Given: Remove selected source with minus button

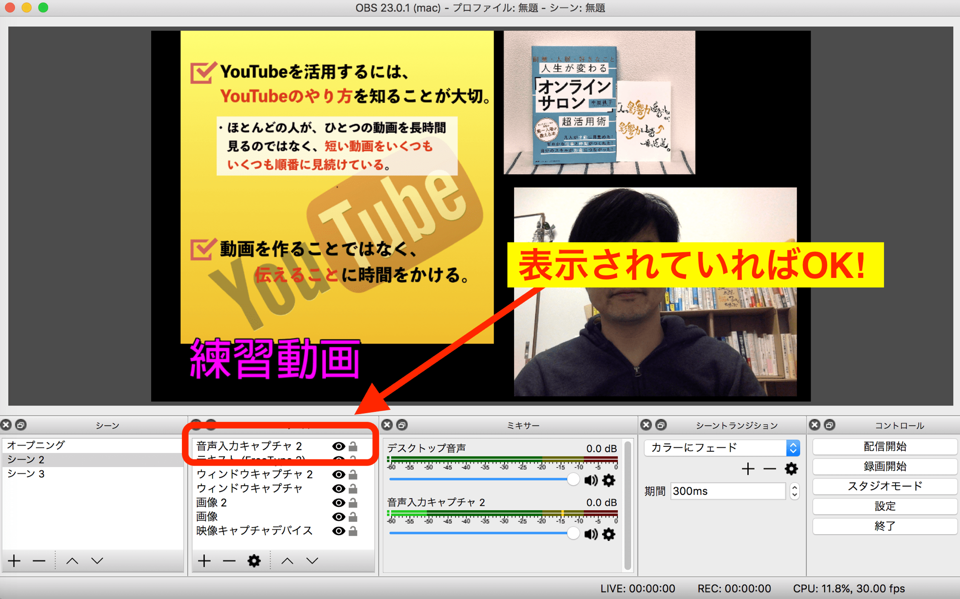Looking at the screenshot, I should click(229, 561).
